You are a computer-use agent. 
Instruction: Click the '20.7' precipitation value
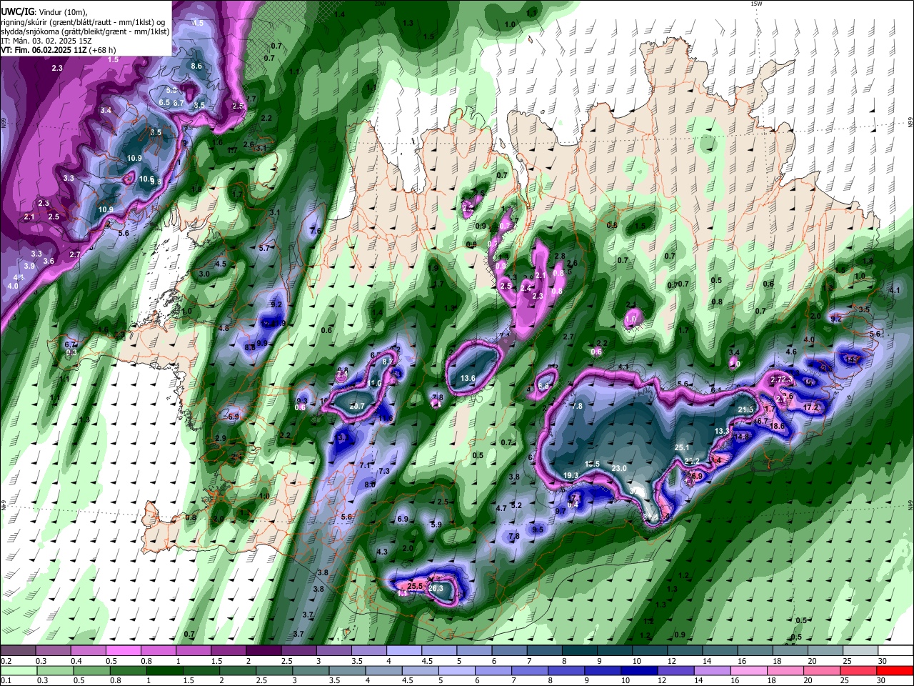tap(356, 406)
